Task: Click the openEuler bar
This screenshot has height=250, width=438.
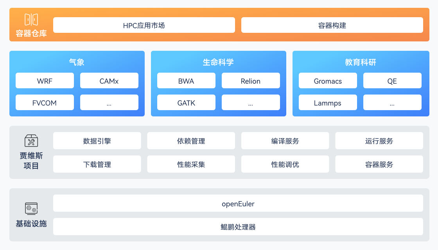Action: click(x=238, y=204)
